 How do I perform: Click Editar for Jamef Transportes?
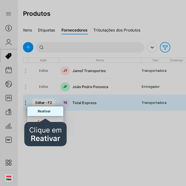44,71
